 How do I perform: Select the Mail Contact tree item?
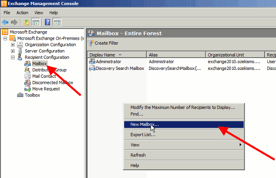[44, 76]
